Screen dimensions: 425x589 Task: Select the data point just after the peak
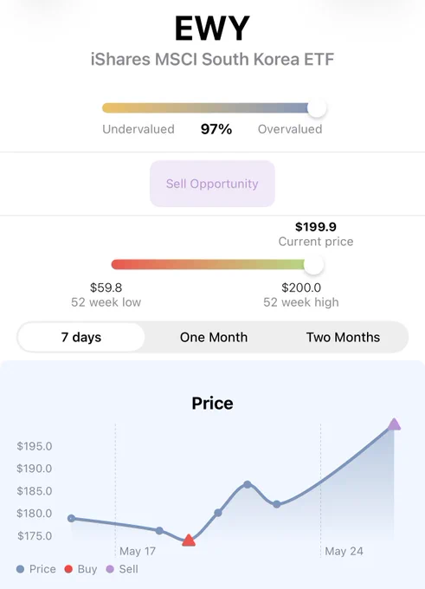(x=277, y=504)
